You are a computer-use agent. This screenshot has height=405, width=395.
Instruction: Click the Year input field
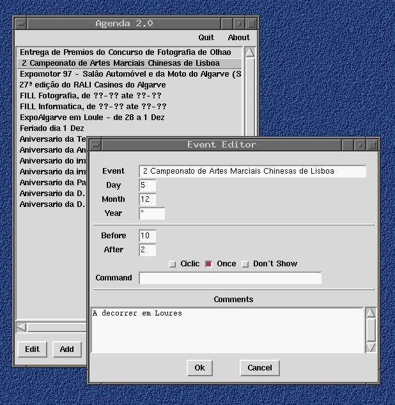coord(151,213)
